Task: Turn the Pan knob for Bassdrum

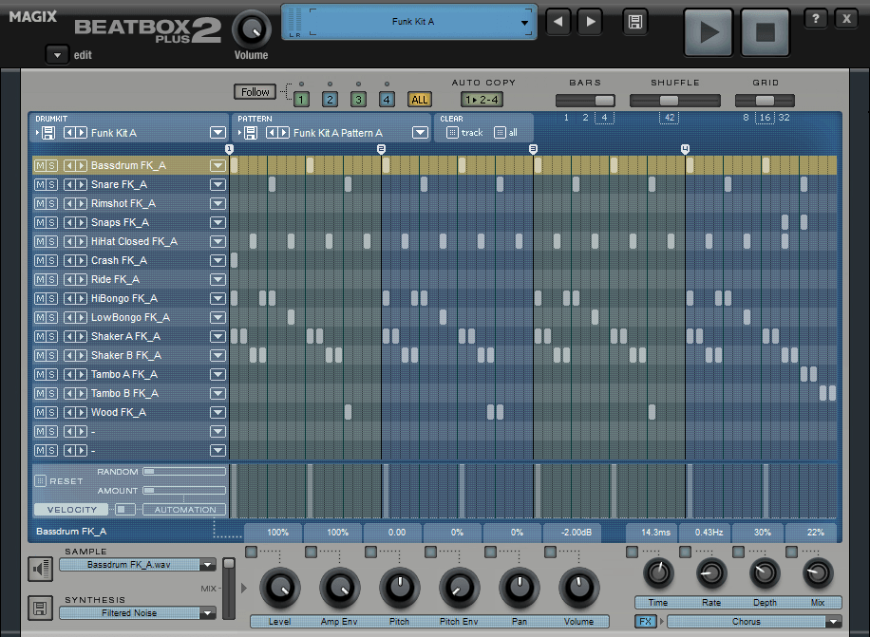Action: (519, 589)
